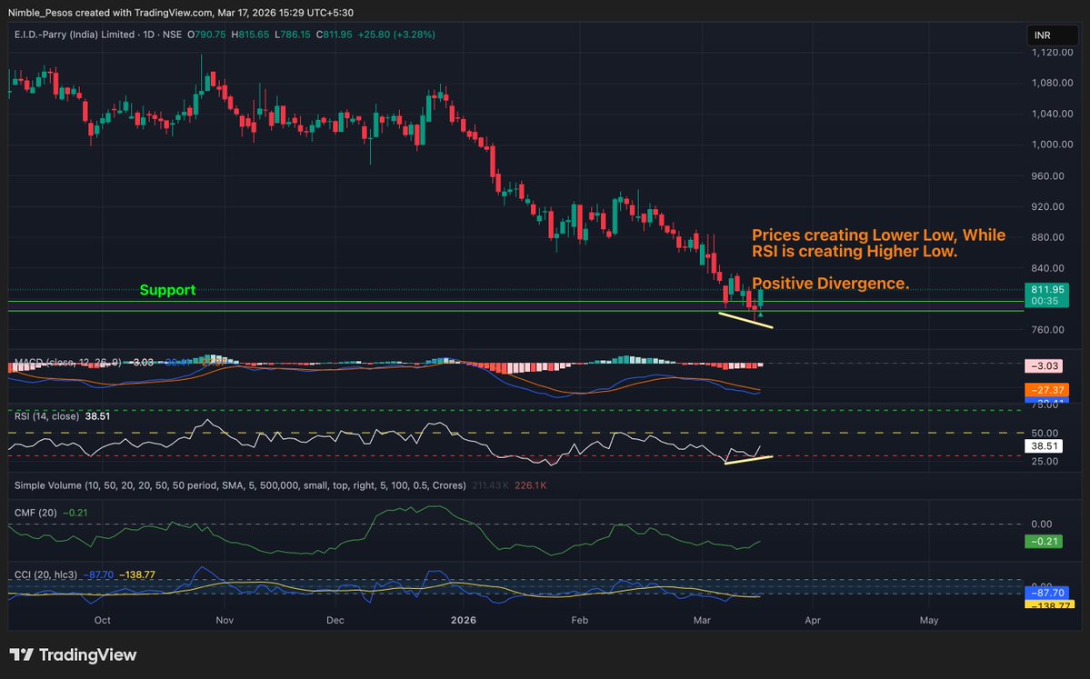Click the green 811.95 current price tag
This screenshot has height=679, width=1090.
[x=1046, y=295]
